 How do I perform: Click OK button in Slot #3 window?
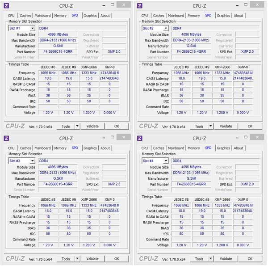[x=117, y=259]
